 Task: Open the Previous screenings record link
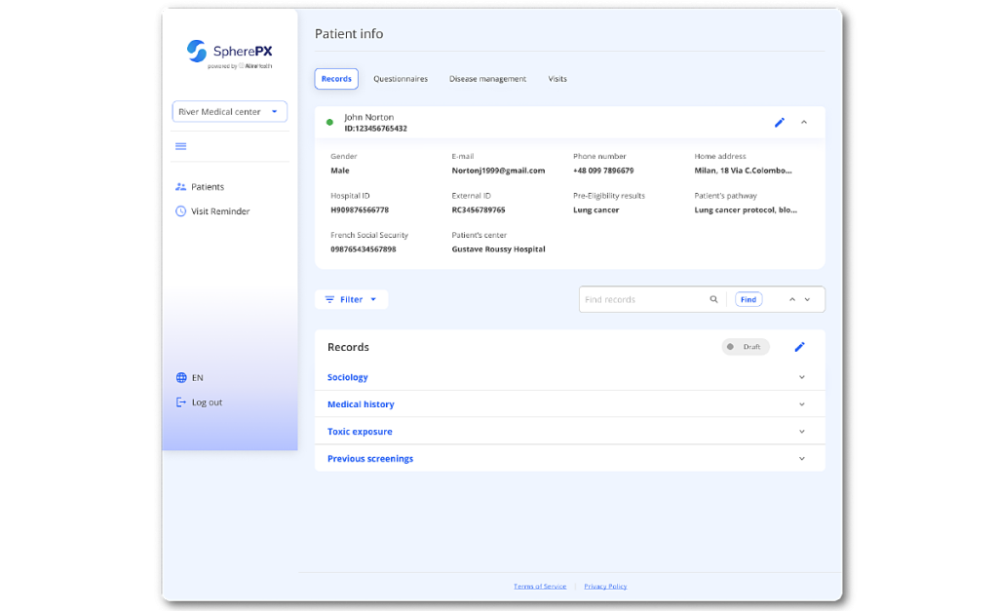click(370, 459)
